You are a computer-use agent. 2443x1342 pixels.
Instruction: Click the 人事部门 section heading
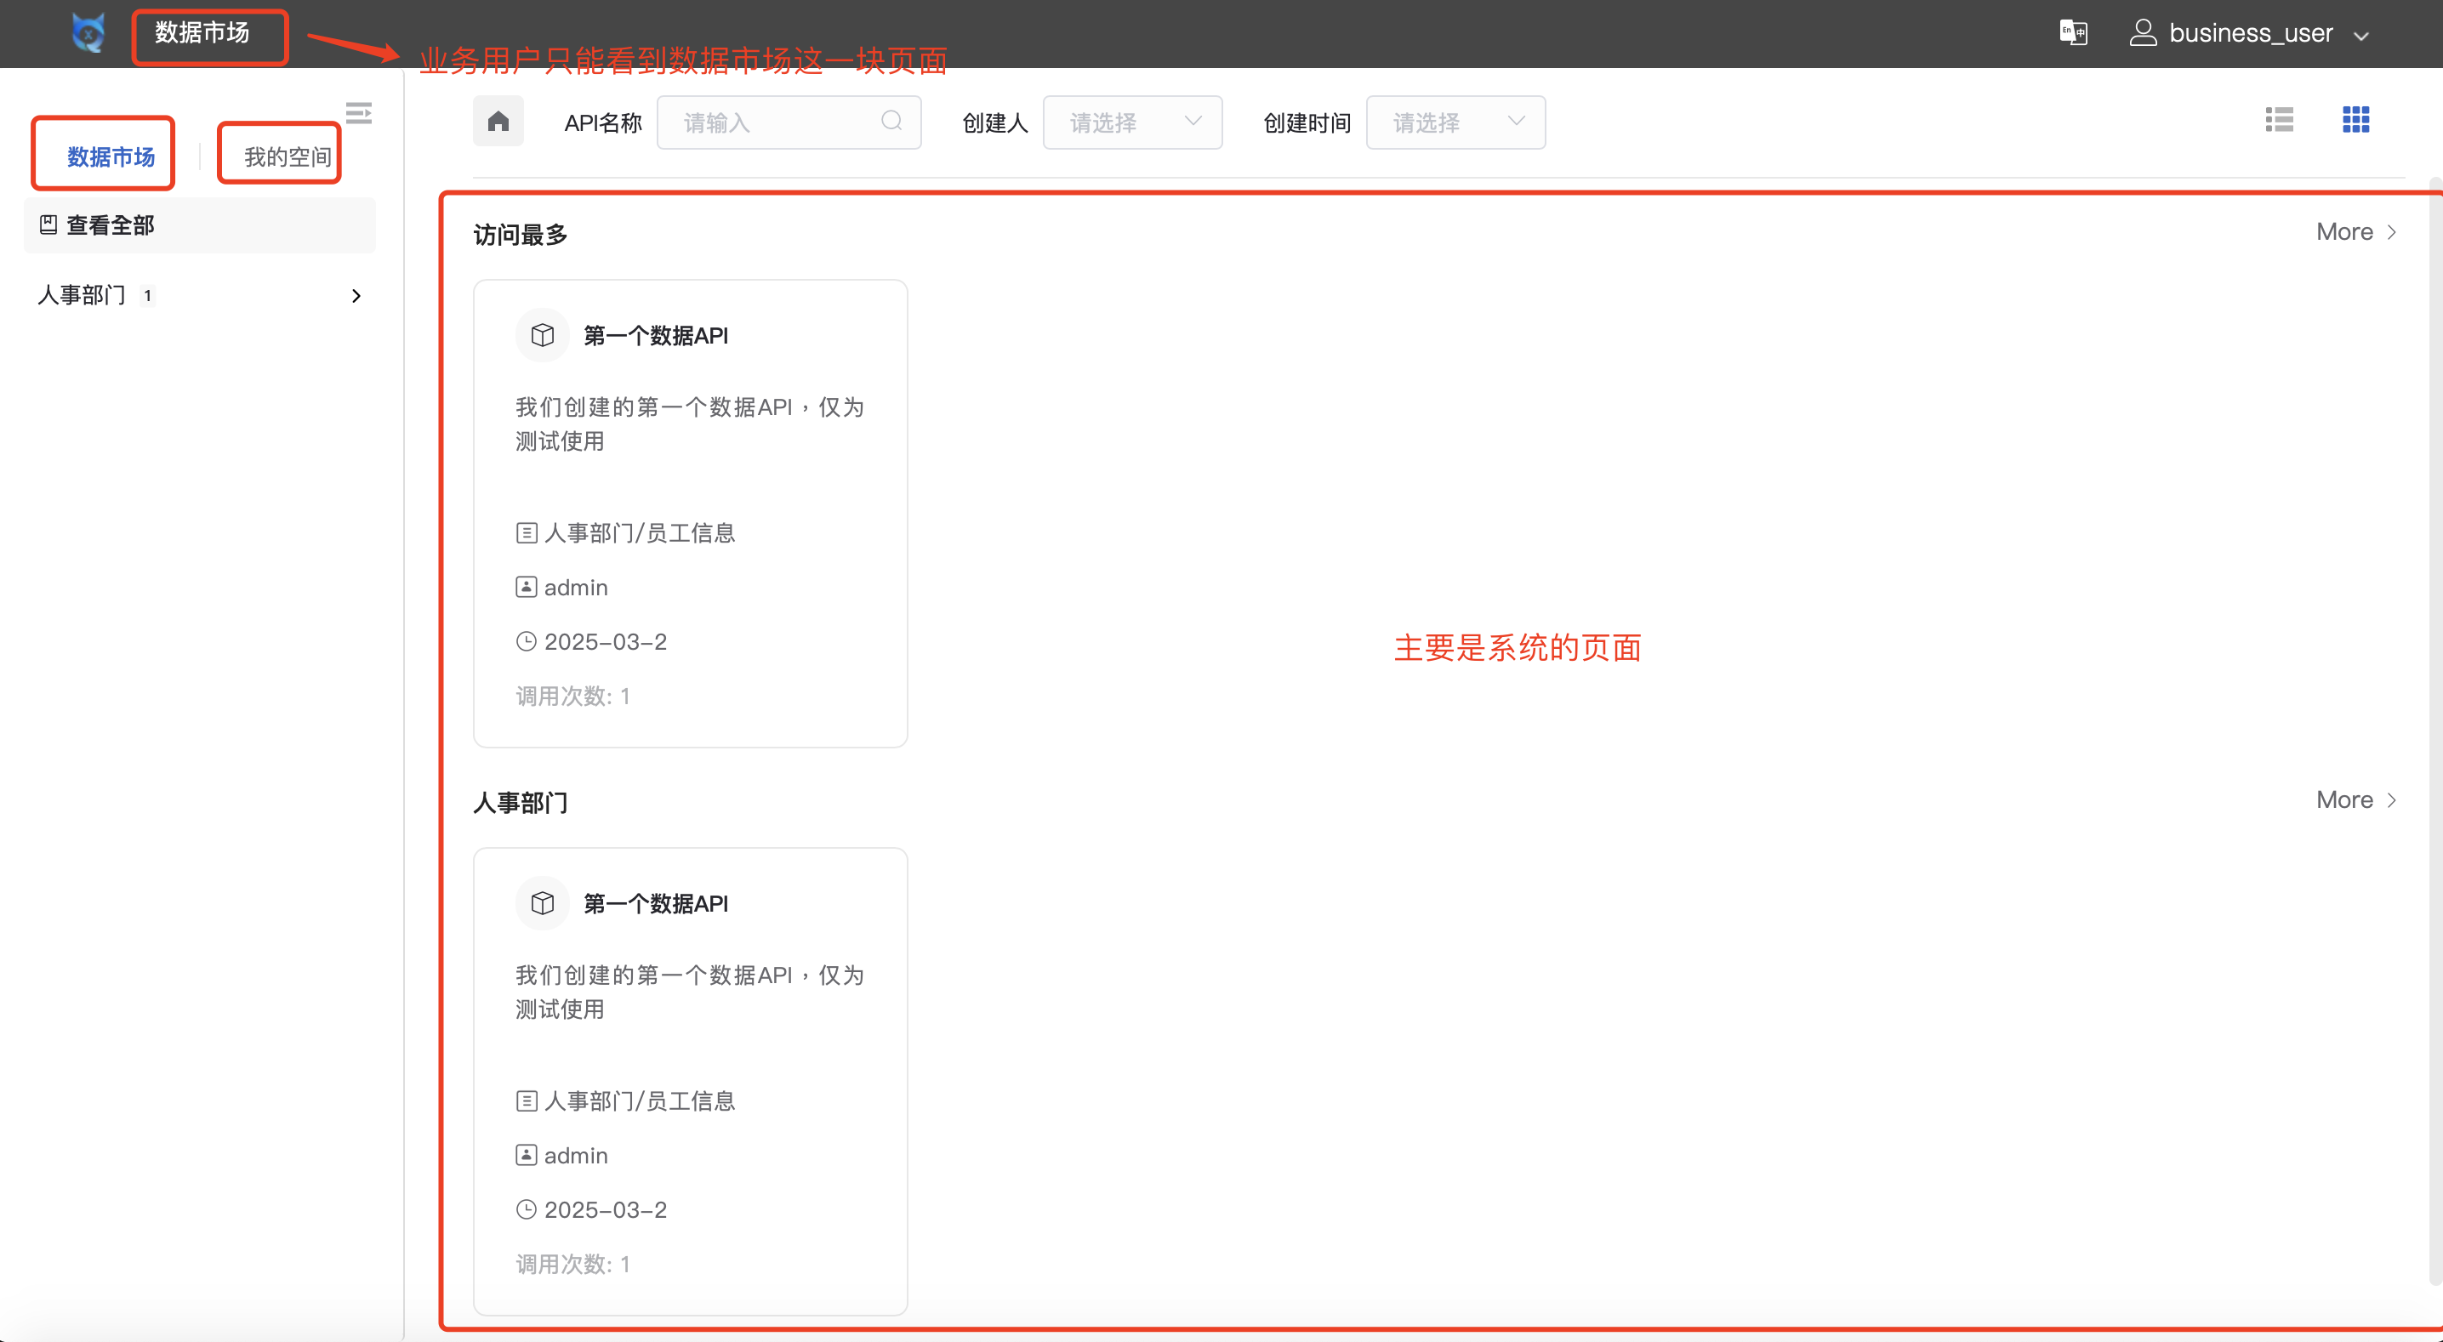pos(521,802)
